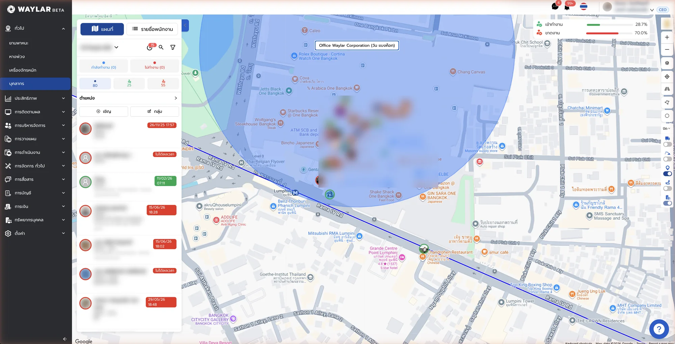Open บุคลากร personnel page
Image resolution: width=675 pixels, height=344 pixels.
pyautogui.click(x=35, y=84)
